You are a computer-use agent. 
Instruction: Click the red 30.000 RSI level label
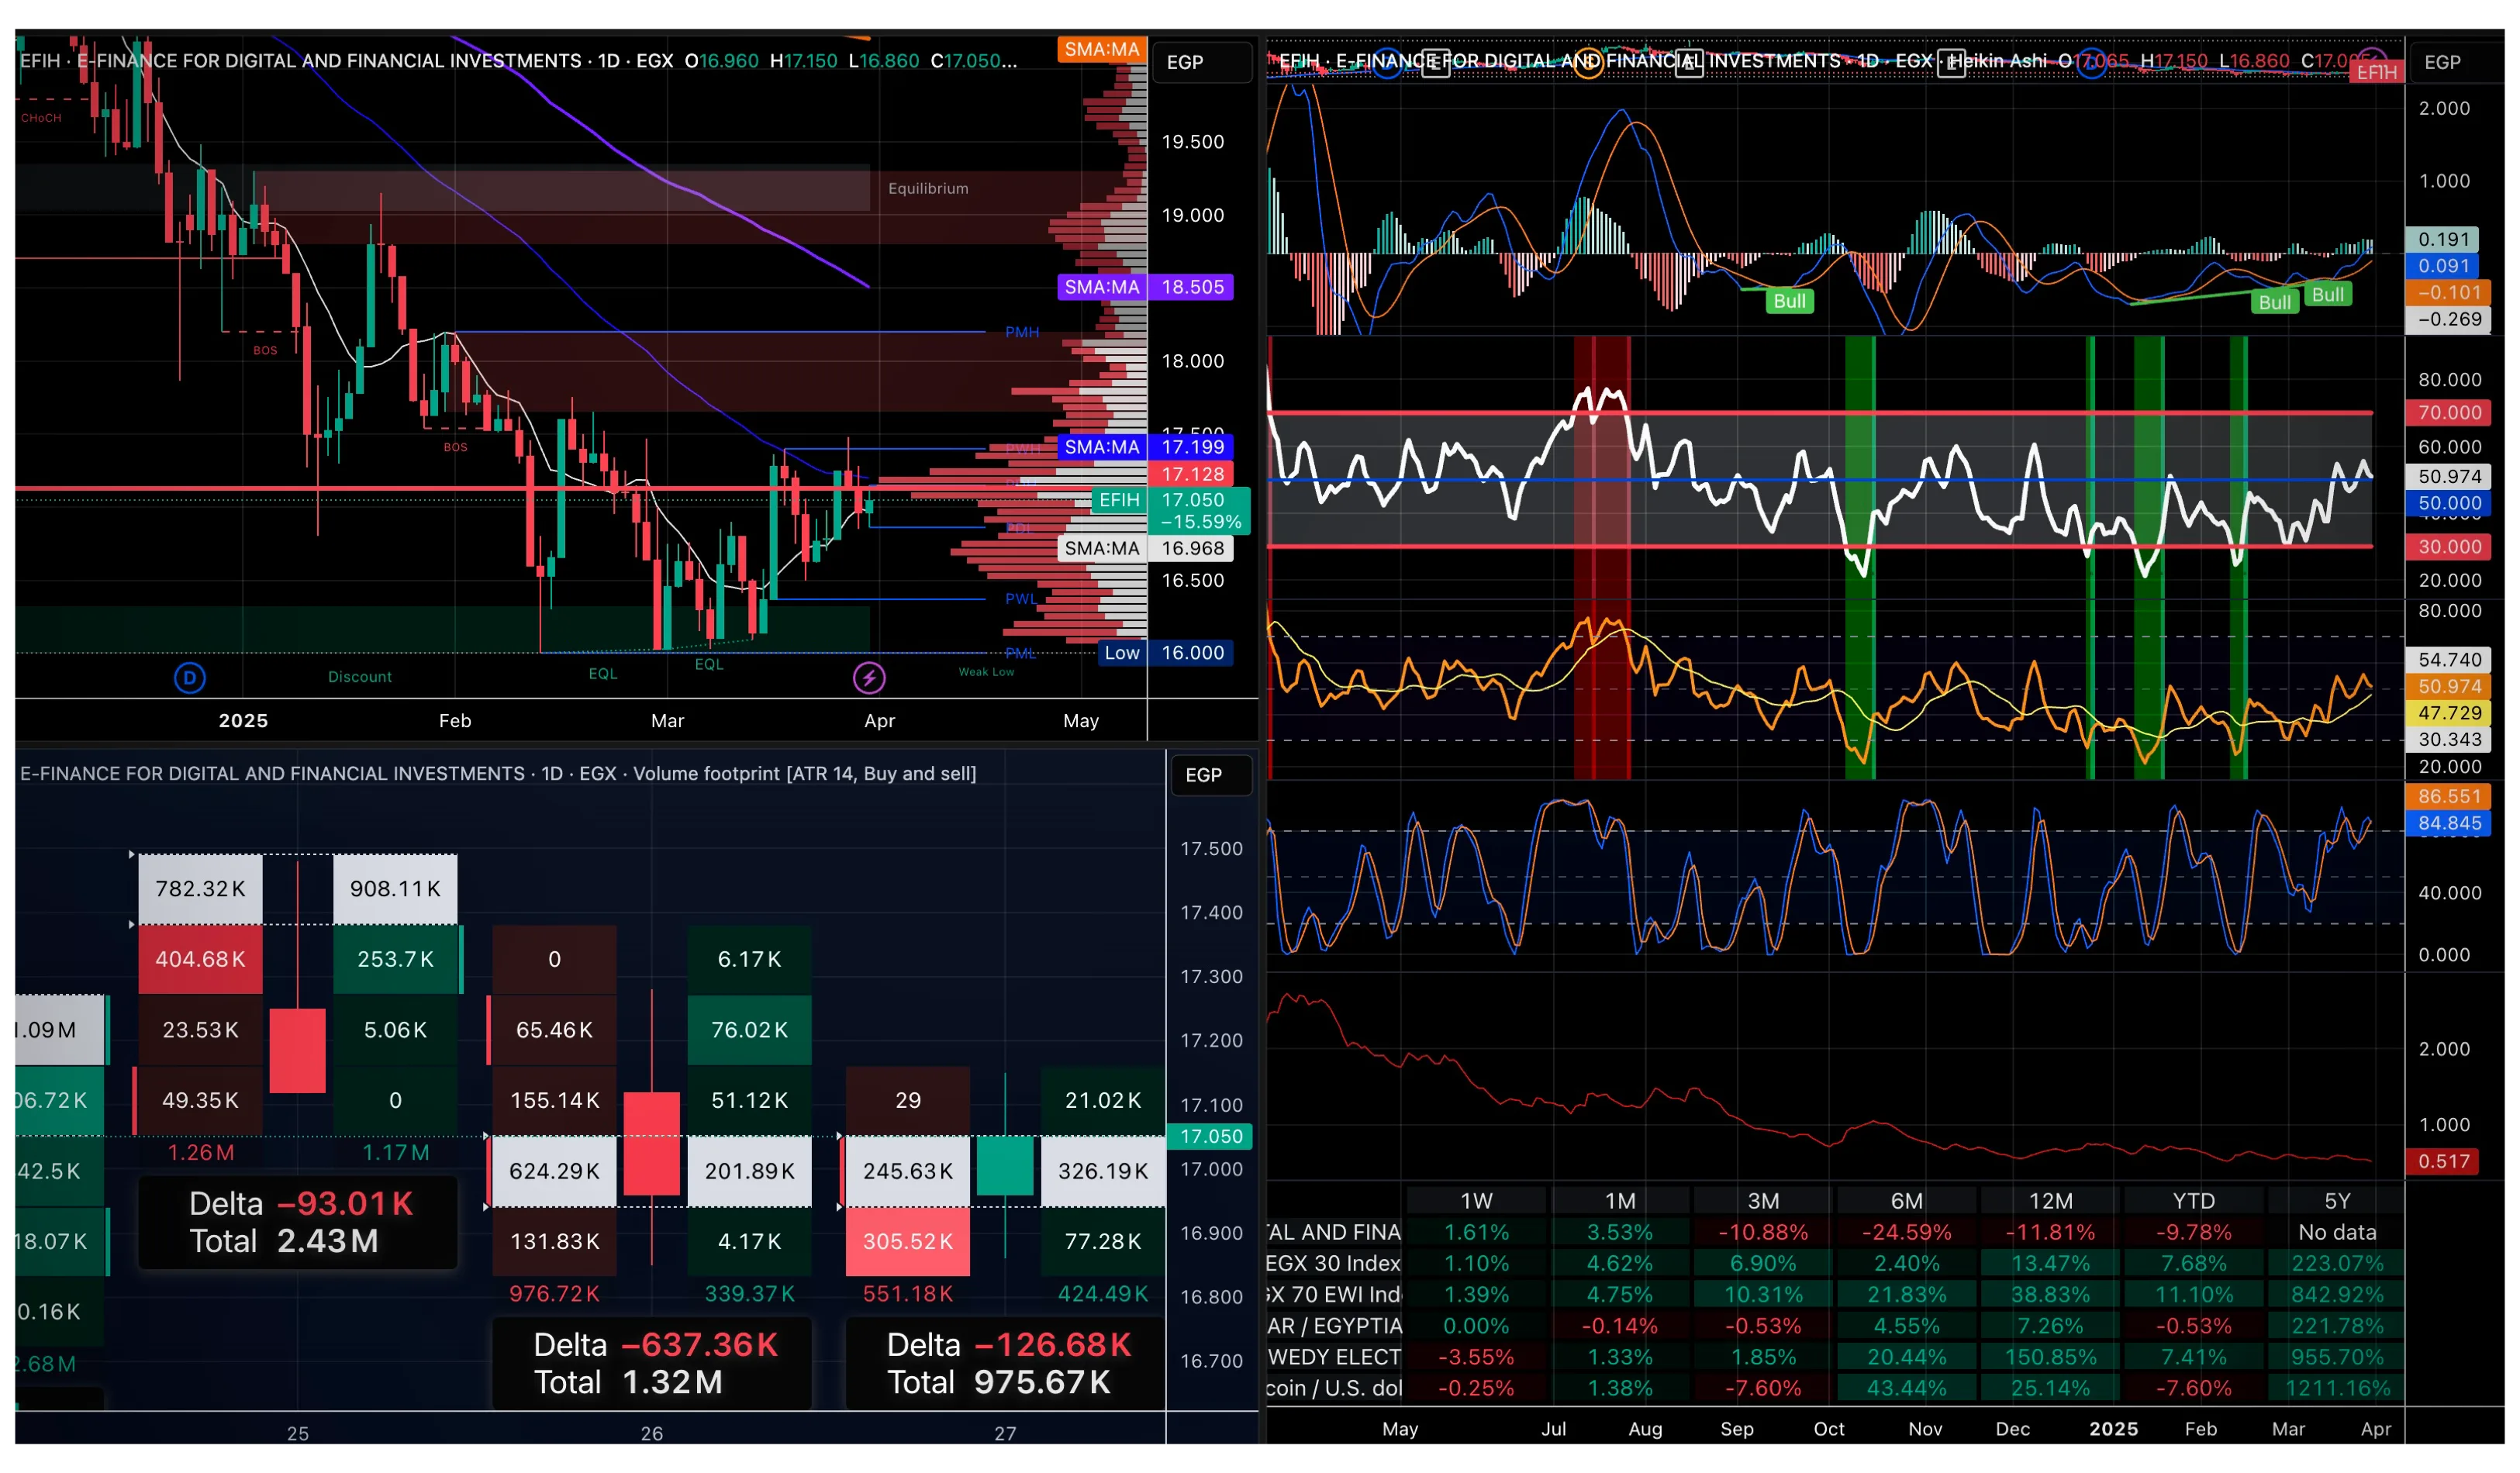tap(2449, 547)
